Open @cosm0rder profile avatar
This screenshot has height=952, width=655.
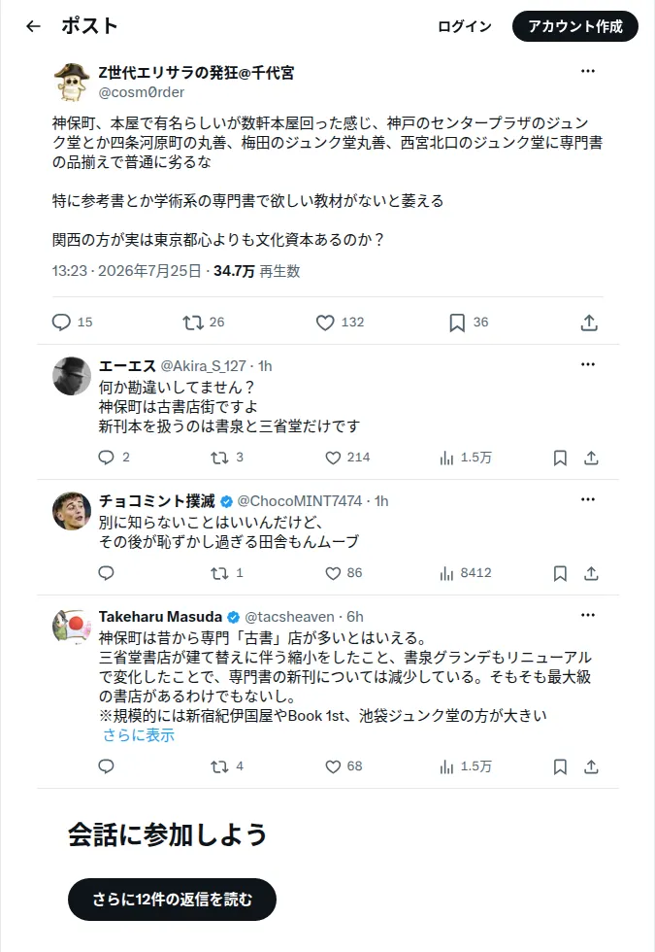click(72, 82)
